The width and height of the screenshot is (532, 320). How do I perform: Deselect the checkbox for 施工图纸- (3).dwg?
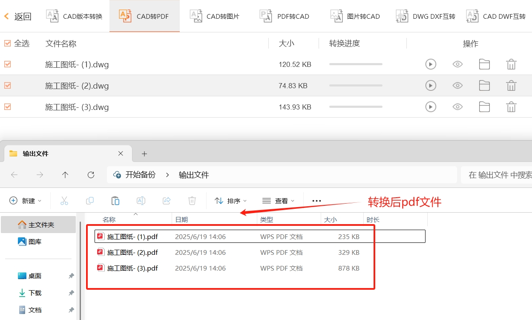pos(7,107)
